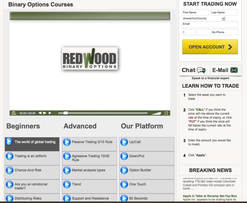The width and height of the screenshot is (247, 203).
Task: Click the Email input field
Action: pyautogui.click(x=210, y=24)
